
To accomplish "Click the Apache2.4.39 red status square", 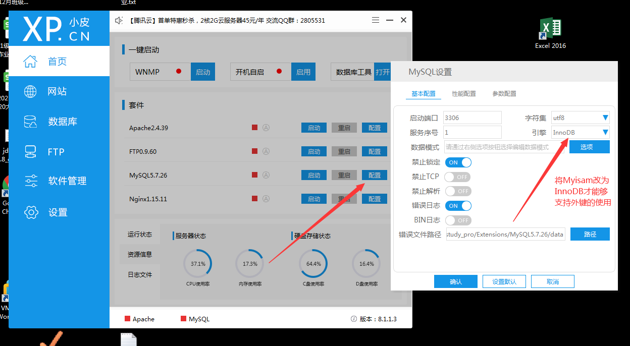I will (x=255, y=128).
